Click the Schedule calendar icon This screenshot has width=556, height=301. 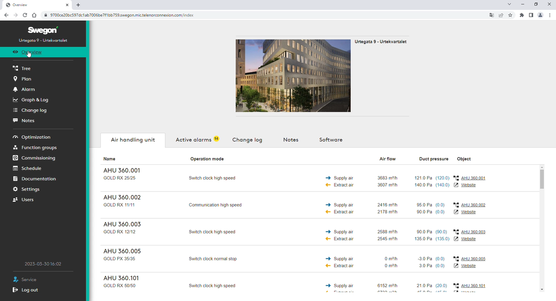(15, 168)
